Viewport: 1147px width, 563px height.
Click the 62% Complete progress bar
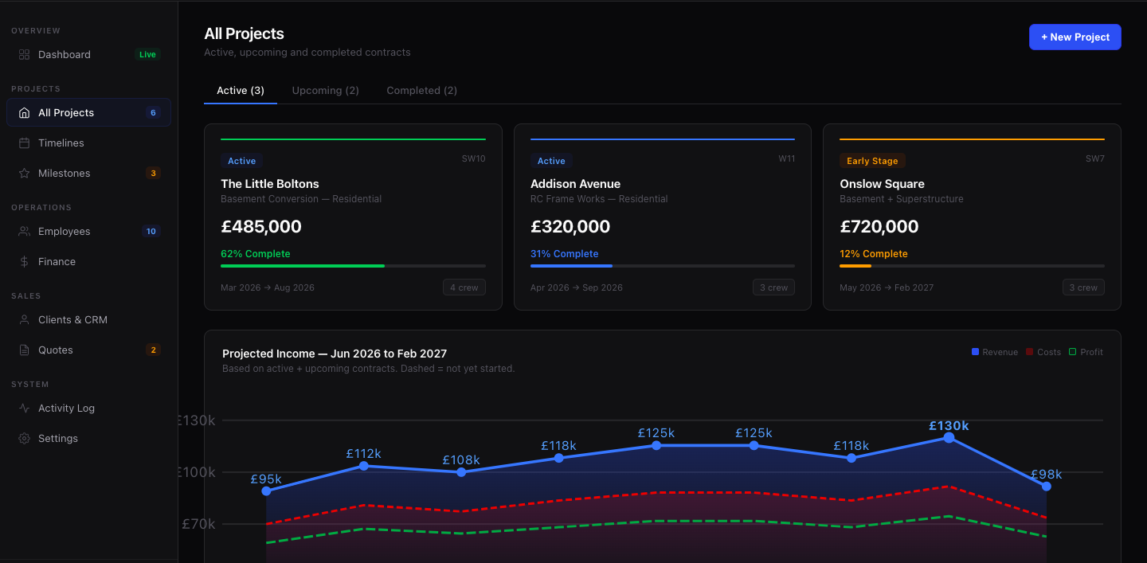click(x=353, y=266)
